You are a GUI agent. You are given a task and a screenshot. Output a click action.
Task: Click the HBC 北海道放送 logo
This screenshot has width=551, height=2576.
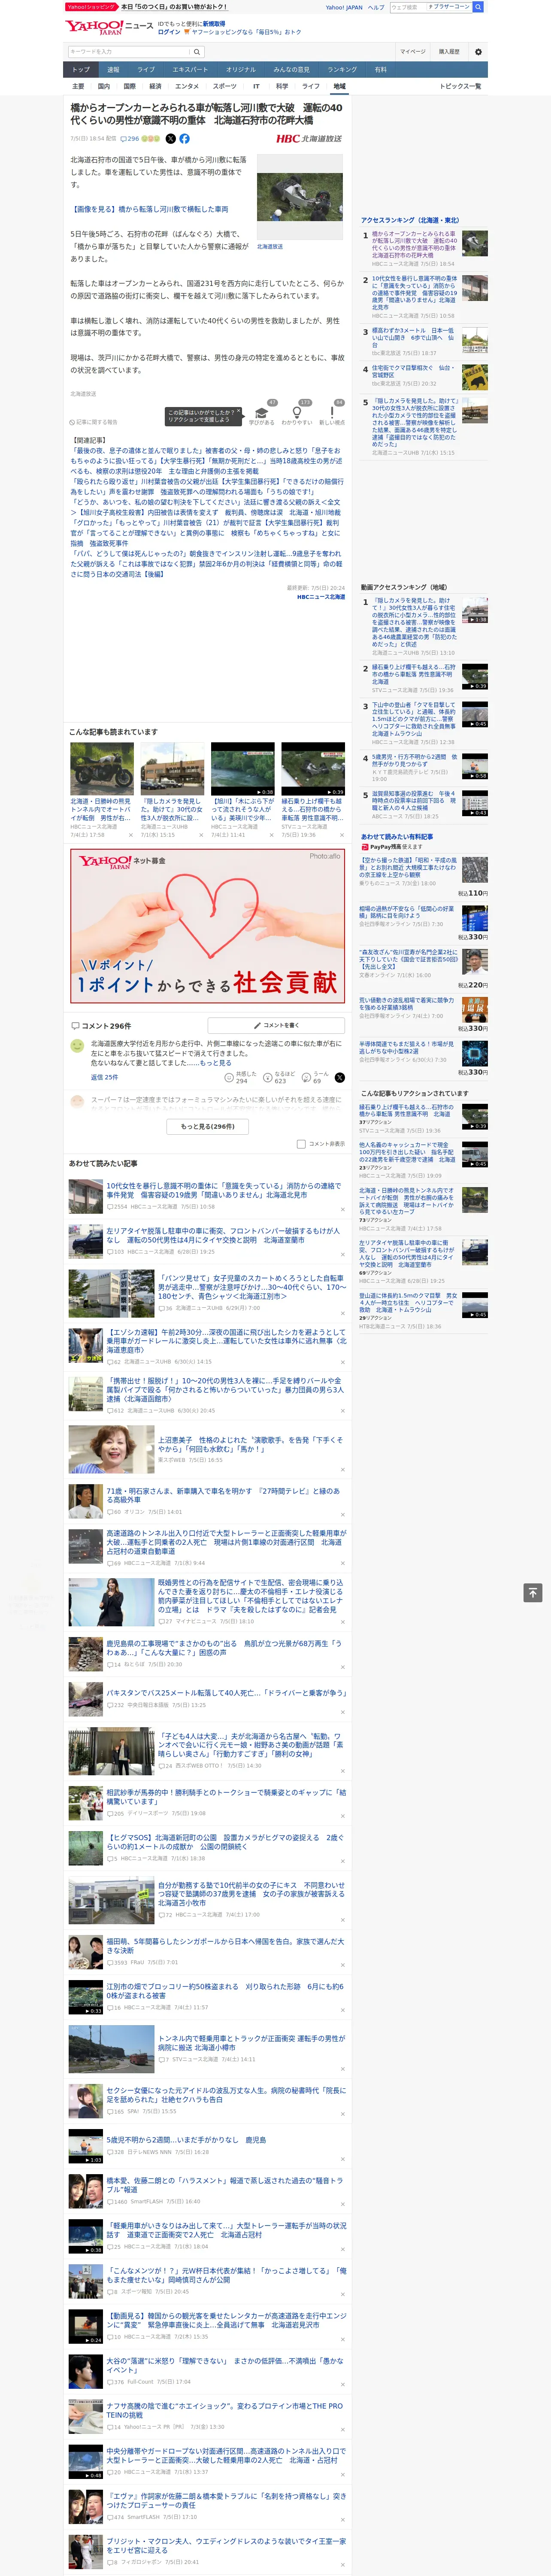pos(309,139)
